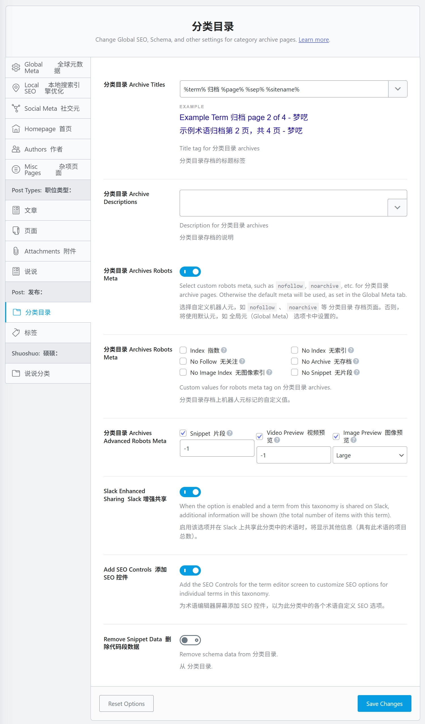The image size is (425, 724).
Task: Check the No Snippet checkbox
Action: click(295, 372)
